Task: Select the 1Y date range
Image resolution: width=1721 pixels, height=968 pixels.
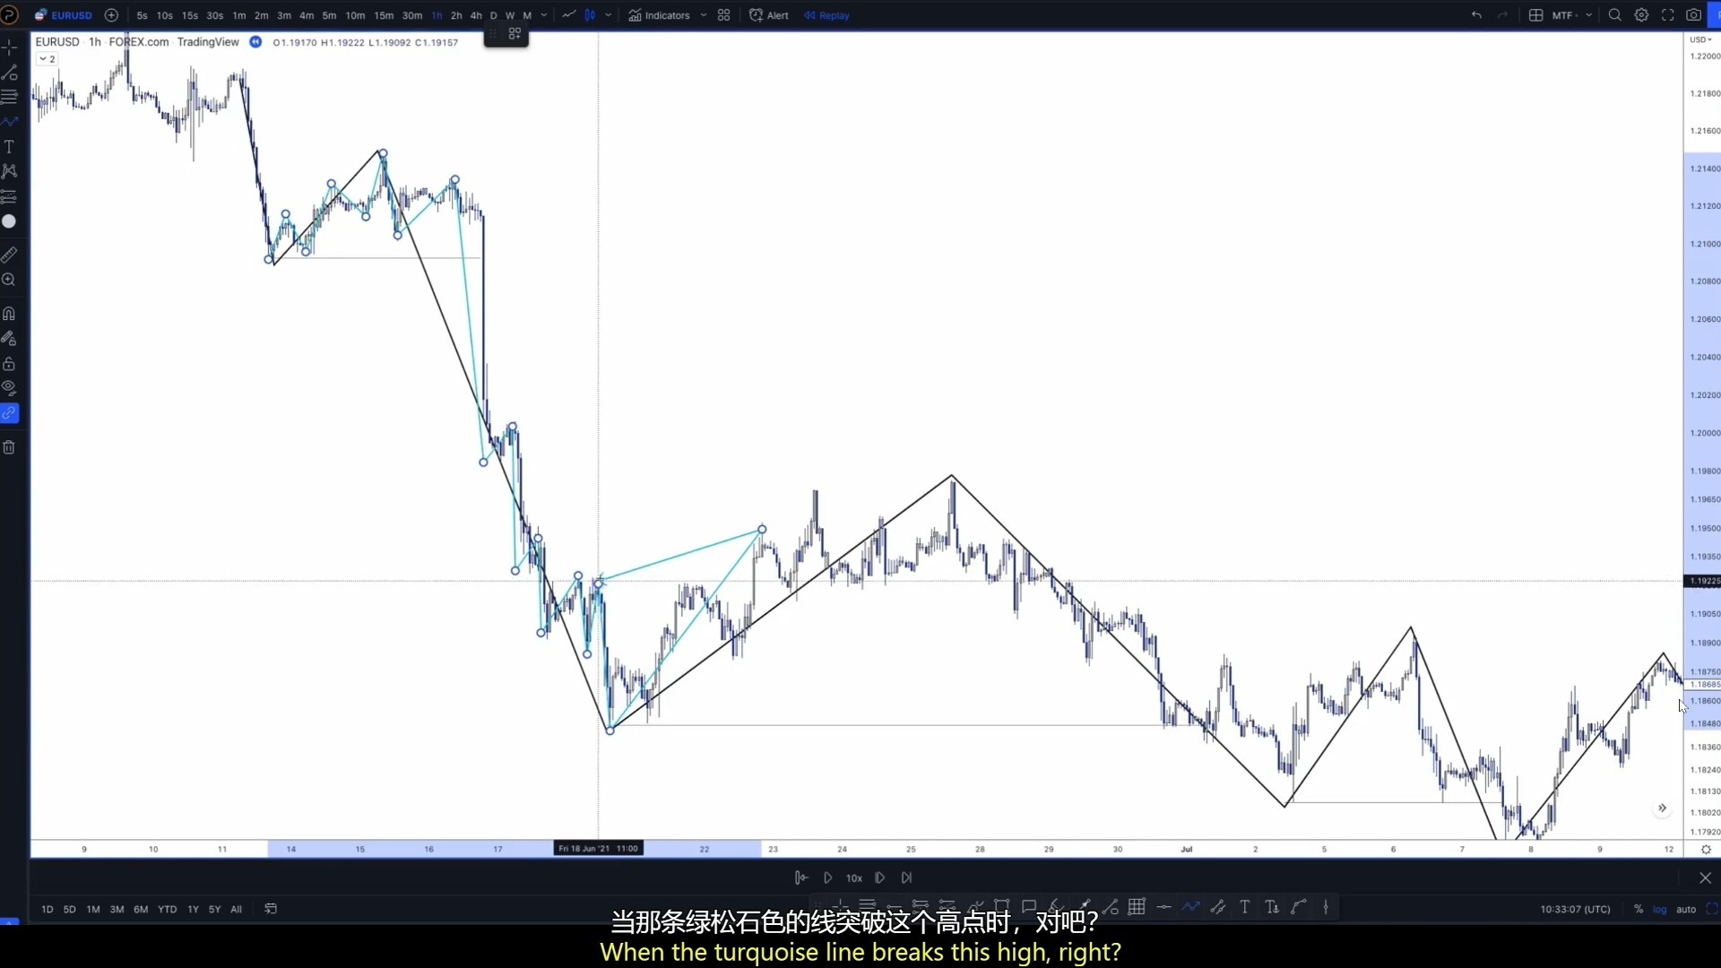Action: 193,909
